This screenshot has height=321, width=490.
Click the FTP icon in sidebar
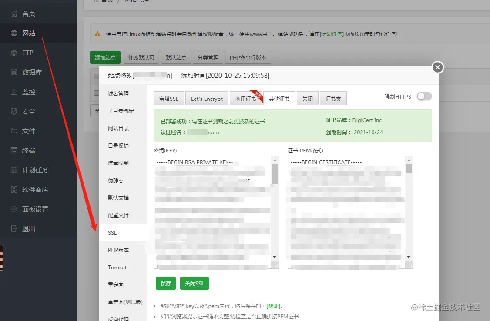14,53
